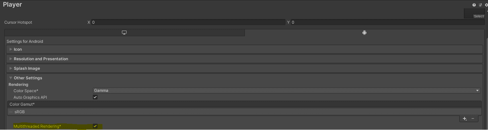The image size is (488, 130).
Task: Remove color gamut with minus icon
Action: (x=473, y=118)
